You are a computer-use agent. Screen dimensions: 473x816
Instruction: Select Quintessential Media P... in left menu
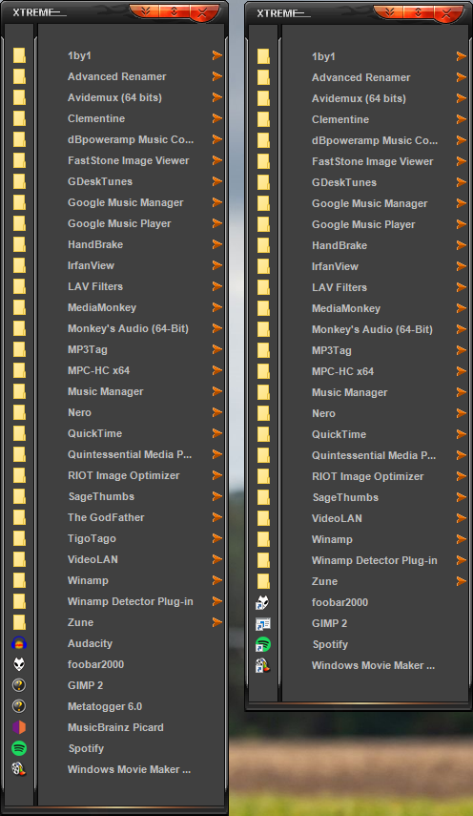click(130, 454)
